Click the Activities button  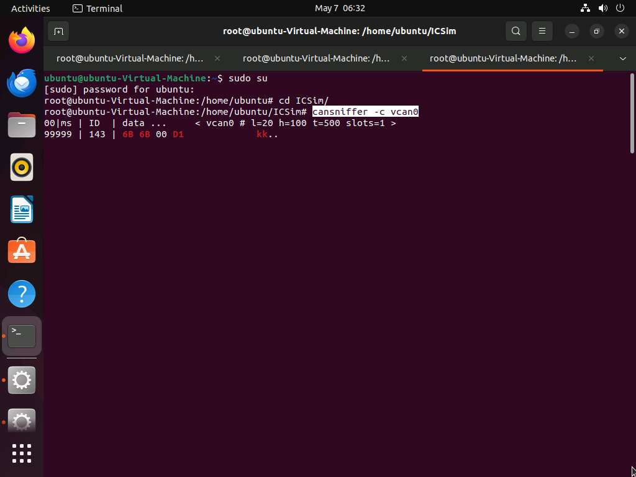click(x=30, y=8)
